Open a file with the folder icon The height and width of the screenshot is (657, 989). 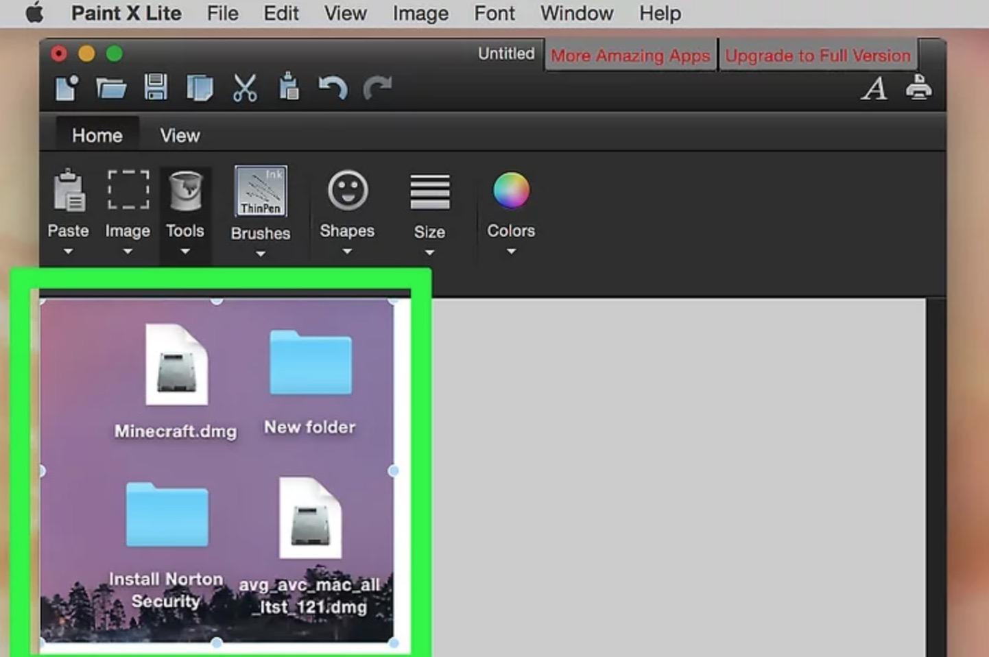pos(111,88)
